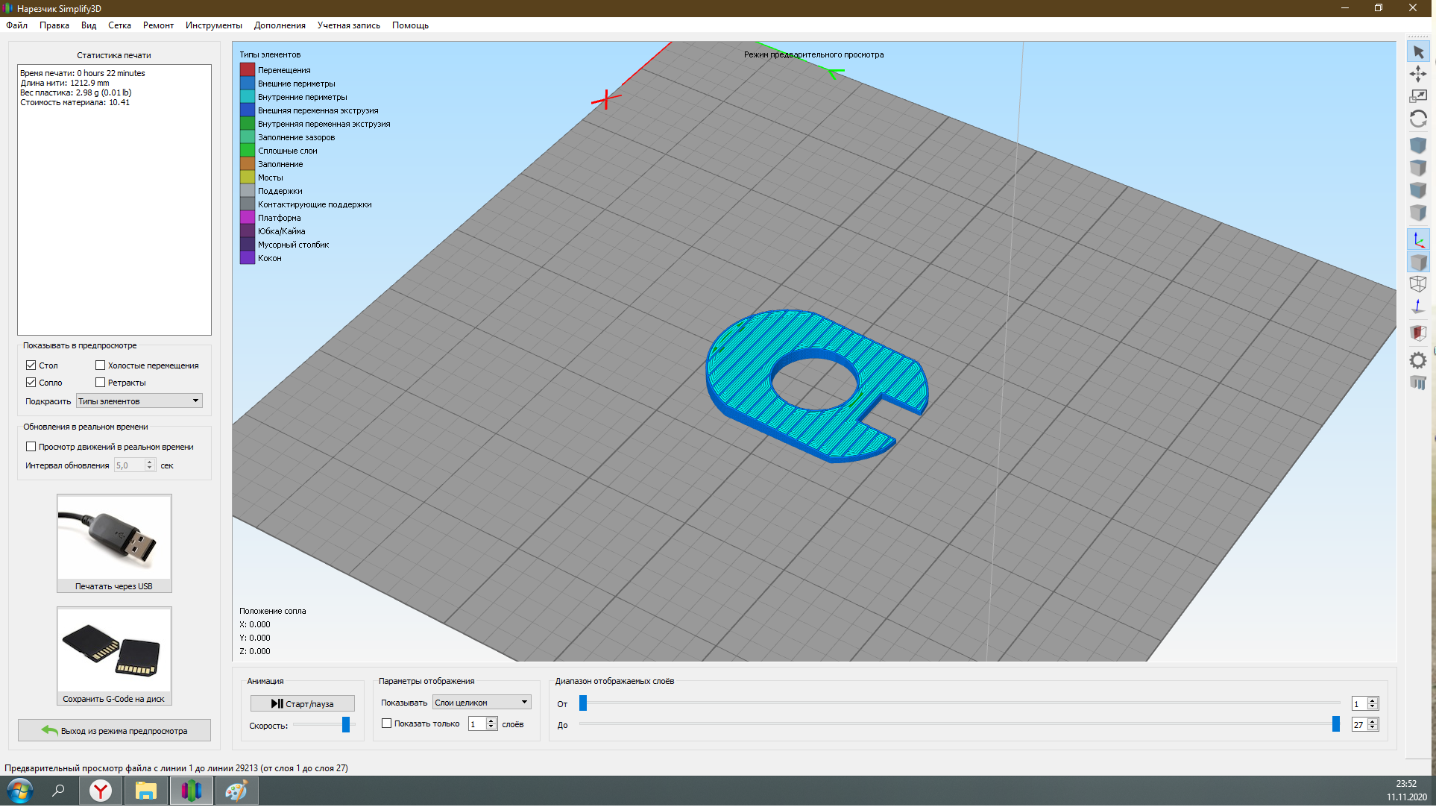Screen dimensions: 1436x810
Task: Enable Просмотр движений в реальном времени
Action: (31, 446)
